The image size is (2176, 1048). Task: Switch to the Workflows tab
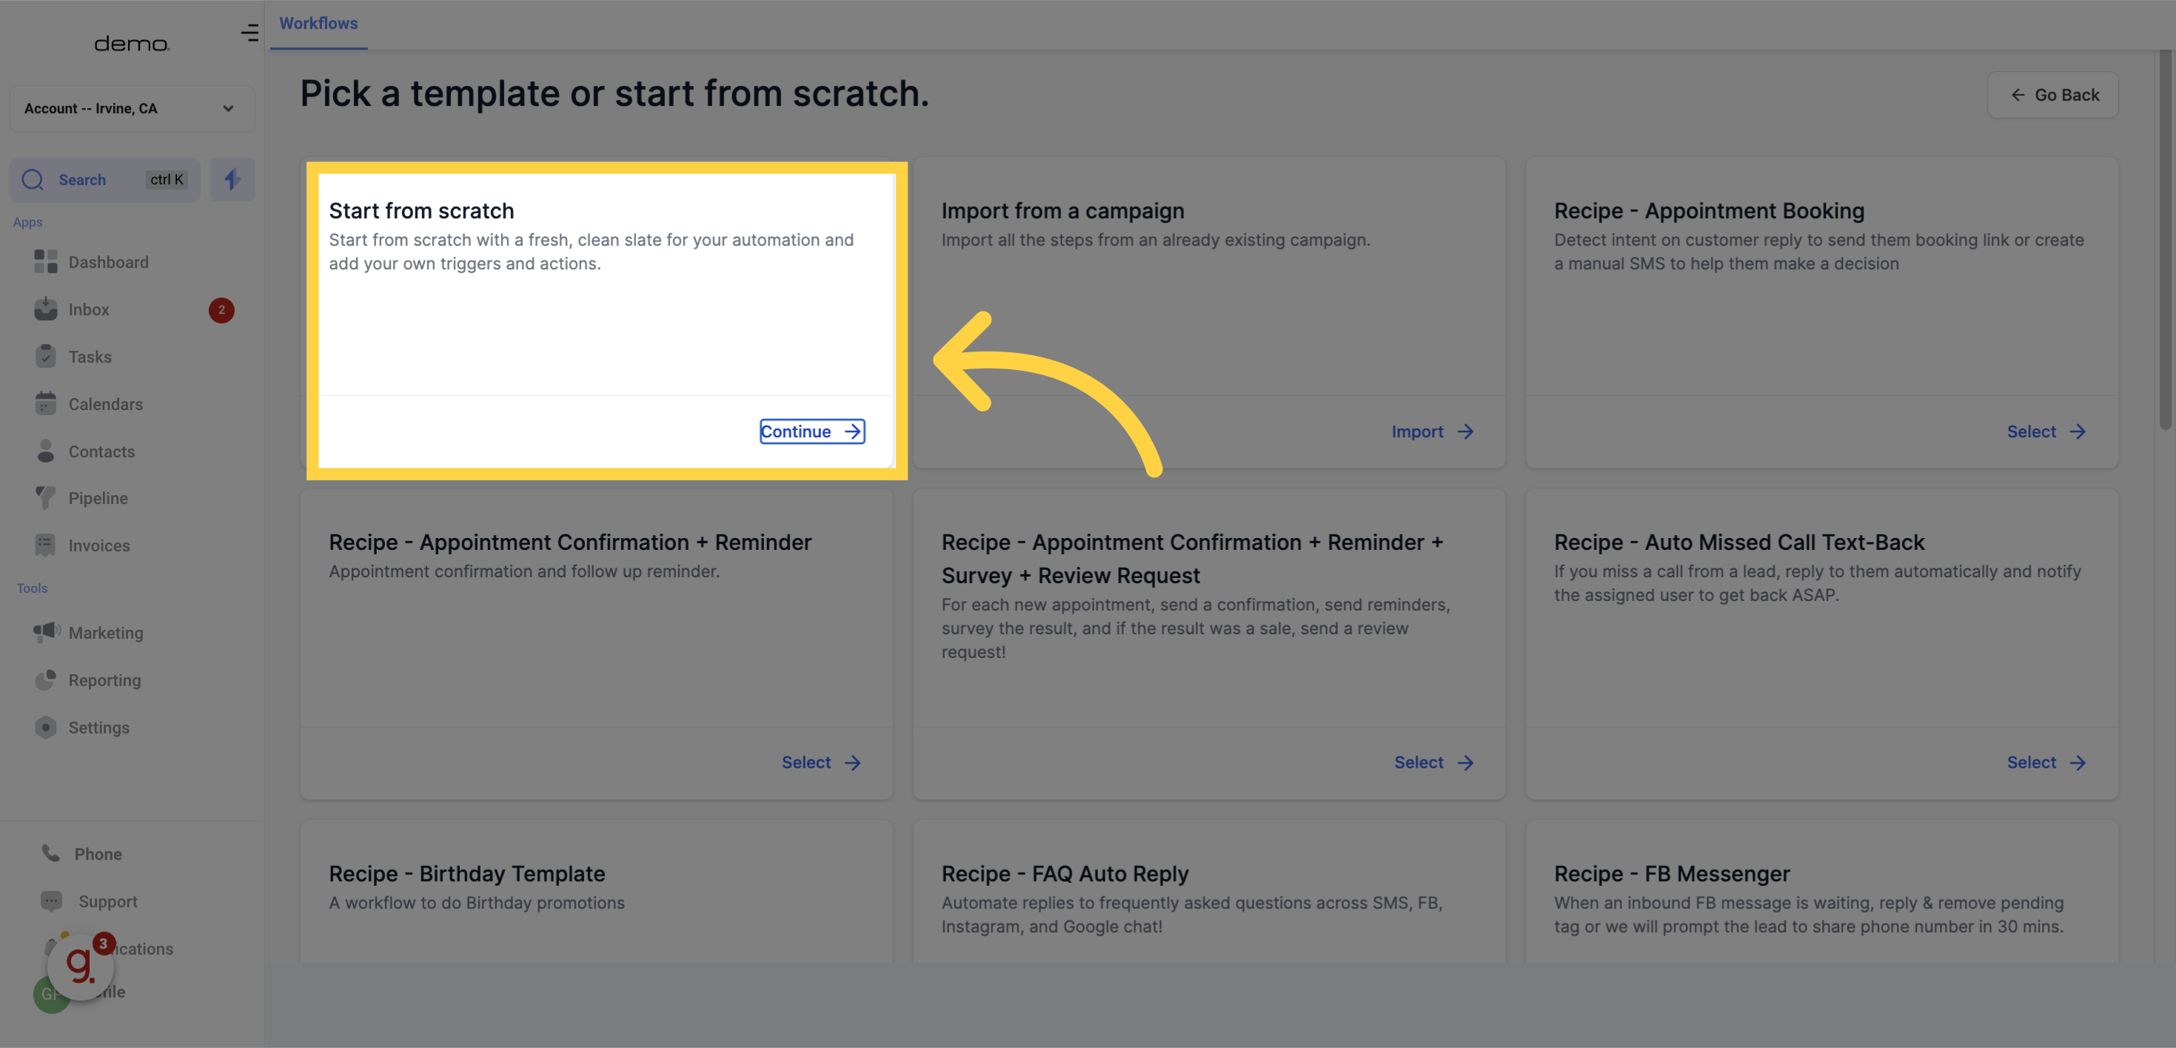(318, 24)
